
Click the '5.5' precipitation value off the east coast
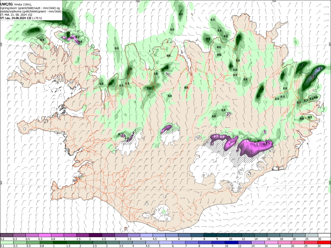tap(319, 69)
